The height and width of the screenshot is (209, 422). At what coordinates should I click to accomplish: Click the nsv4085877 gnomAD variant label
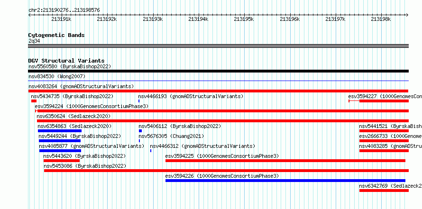click(92, 146)
